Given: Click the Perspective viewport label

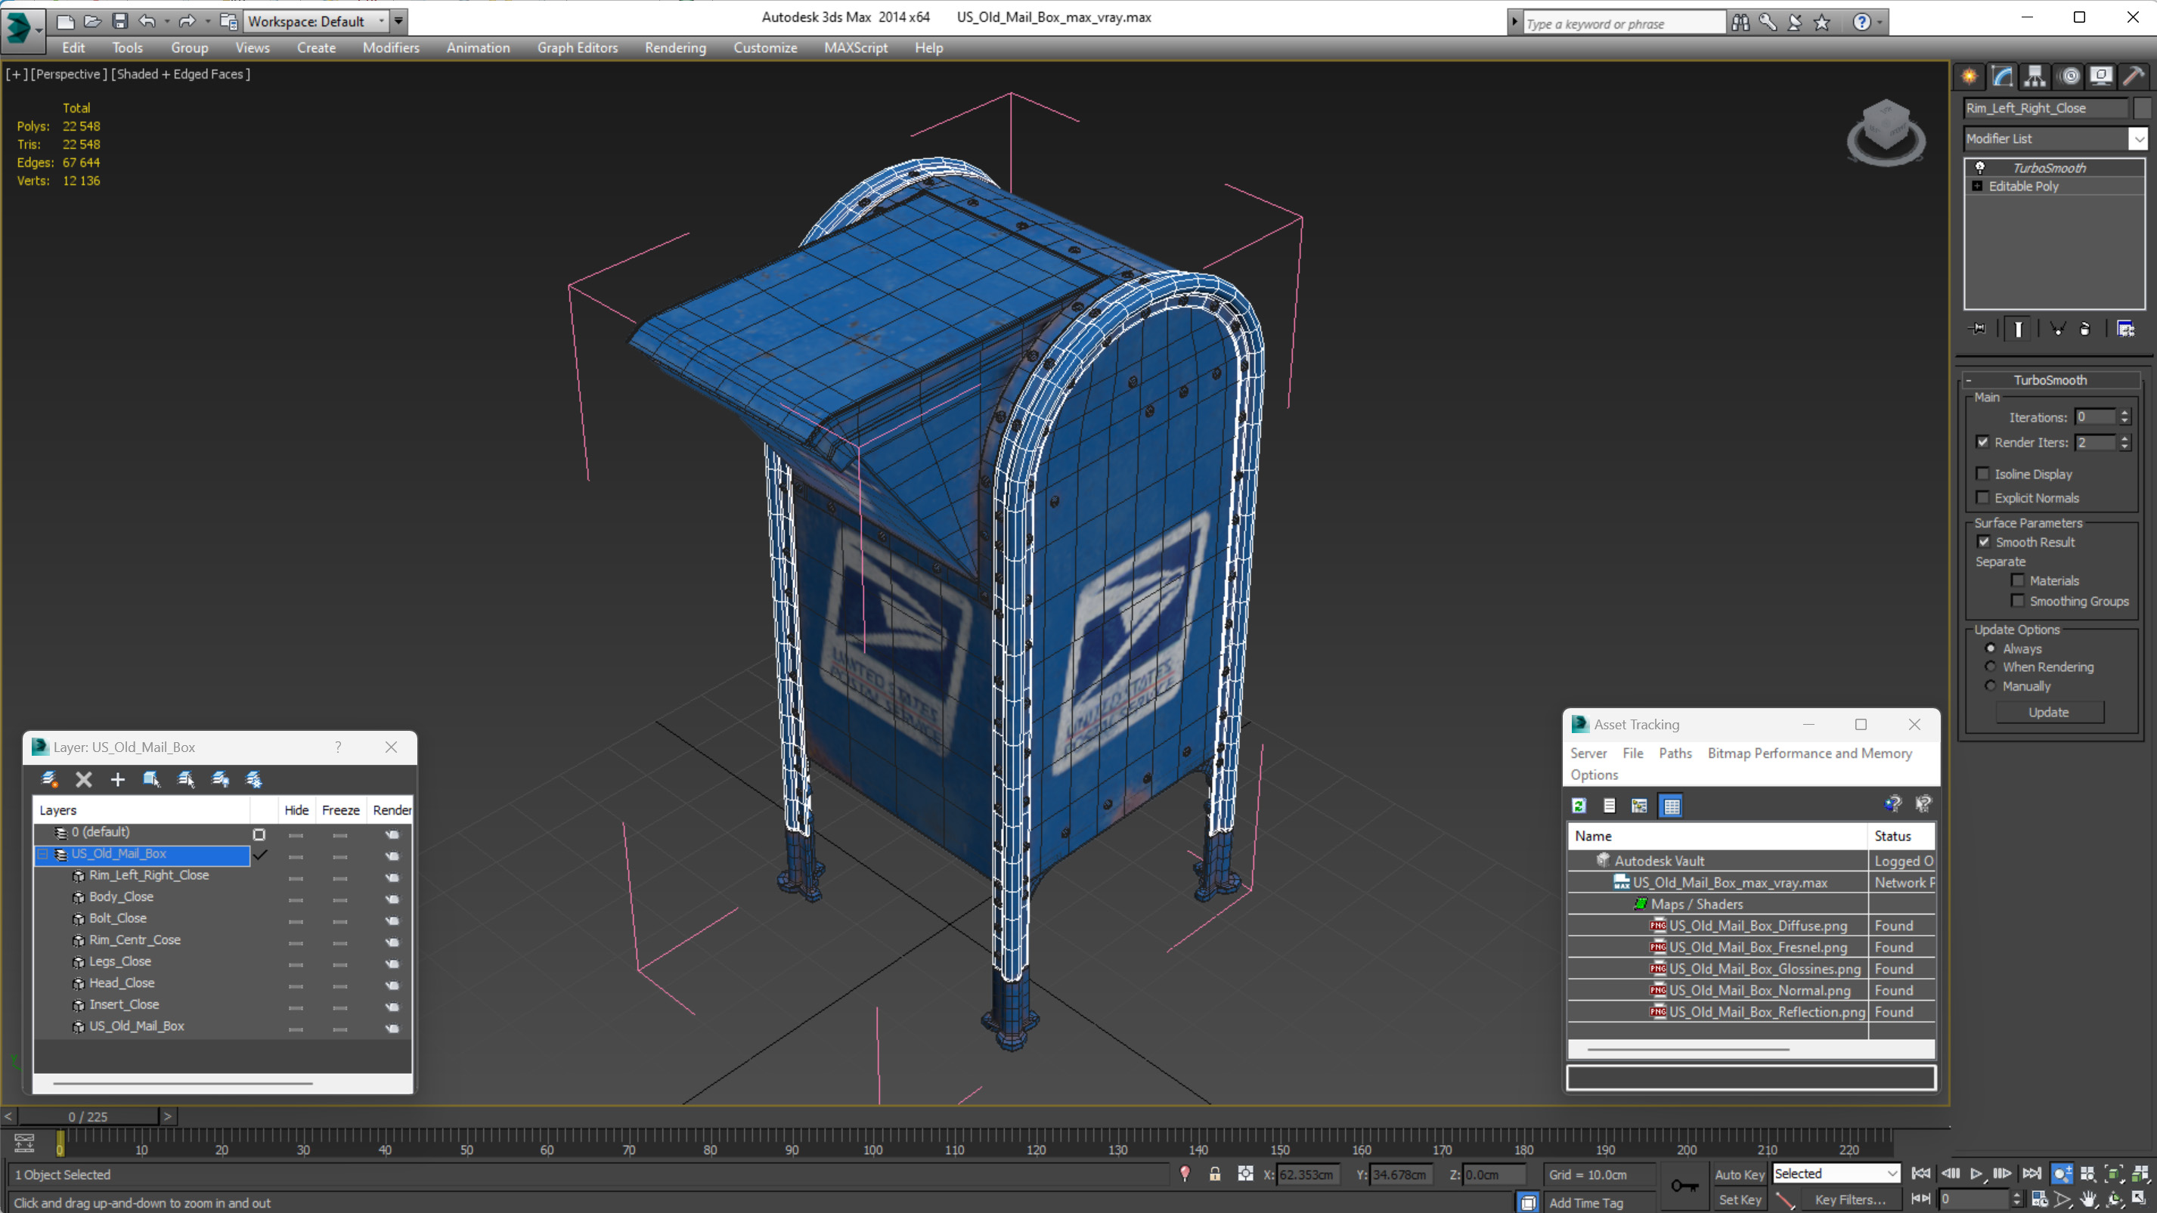Looking at the screenshot, I should 69,73.
